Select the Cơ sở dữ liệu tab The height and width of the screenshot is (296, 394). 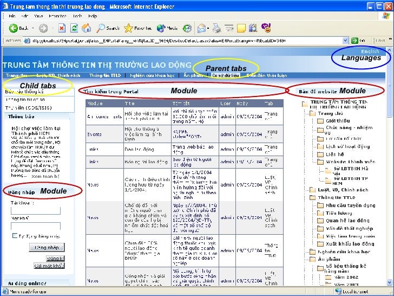pyautogui.click(x=225, y=75)
